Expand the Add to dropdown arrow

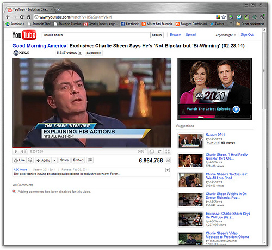click(54, 160)
